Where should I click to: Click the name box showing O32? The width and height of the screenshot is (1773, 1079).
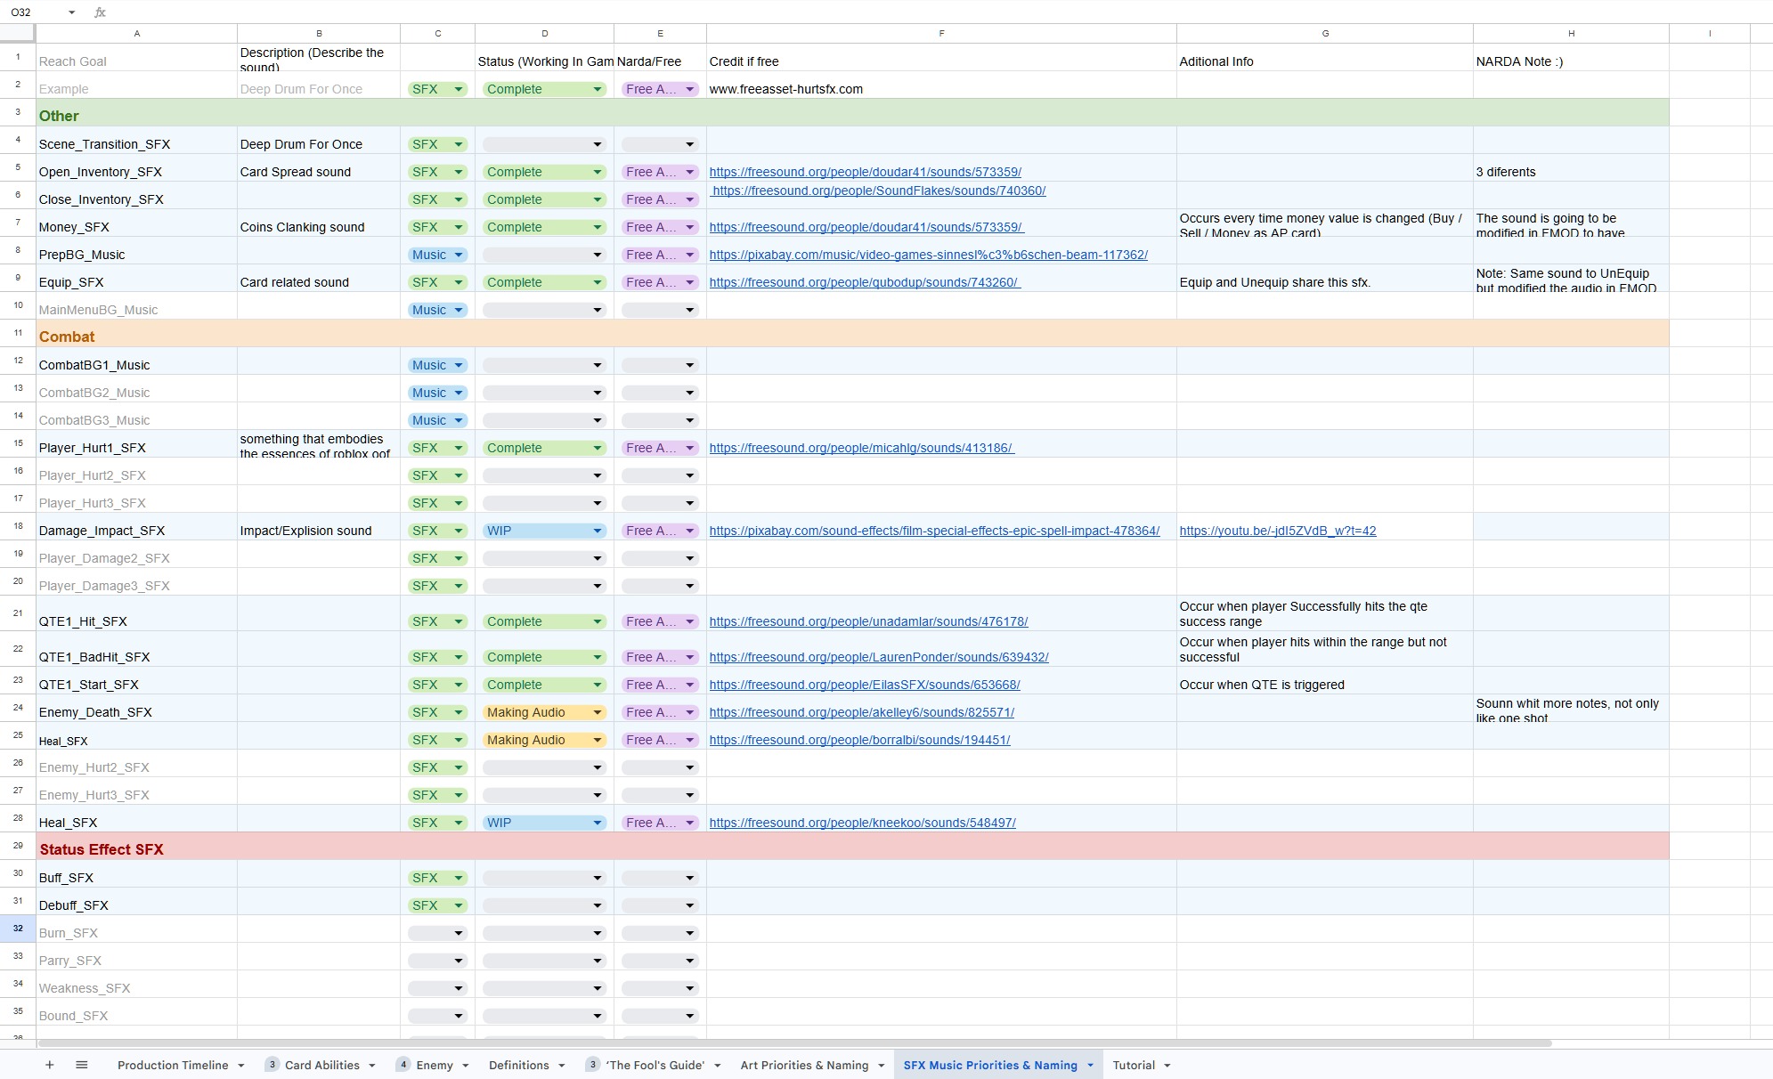(34, 12)
